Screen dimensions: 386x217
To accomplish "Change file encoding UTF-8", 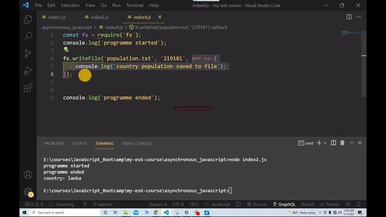I will 178,204.
